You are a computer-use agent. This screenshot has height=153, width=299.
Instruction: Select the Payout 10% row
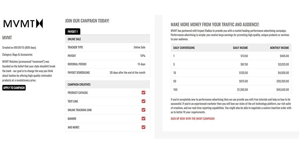[107, 56]
